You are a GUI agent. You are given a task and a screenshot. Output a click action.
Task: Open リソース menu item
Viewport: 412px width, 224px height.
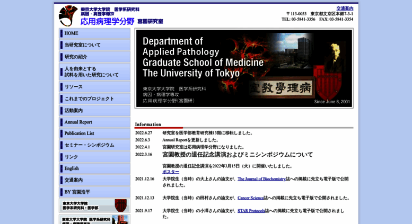coord(94,87)
